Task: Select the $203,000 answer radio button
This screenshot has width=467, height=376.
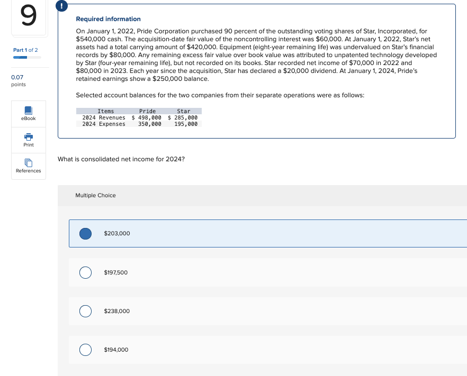Action: 85,233
